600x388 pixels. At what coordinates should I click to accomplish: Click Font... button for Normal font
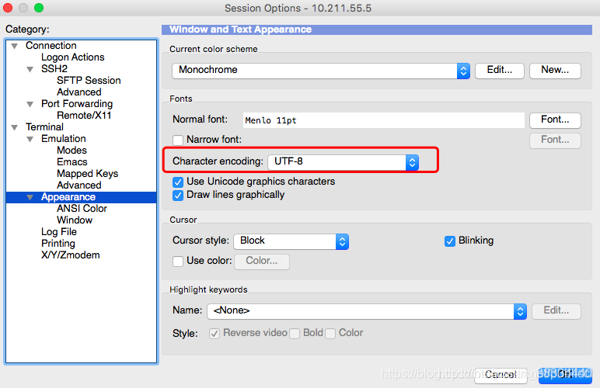[x=555, y=120]
